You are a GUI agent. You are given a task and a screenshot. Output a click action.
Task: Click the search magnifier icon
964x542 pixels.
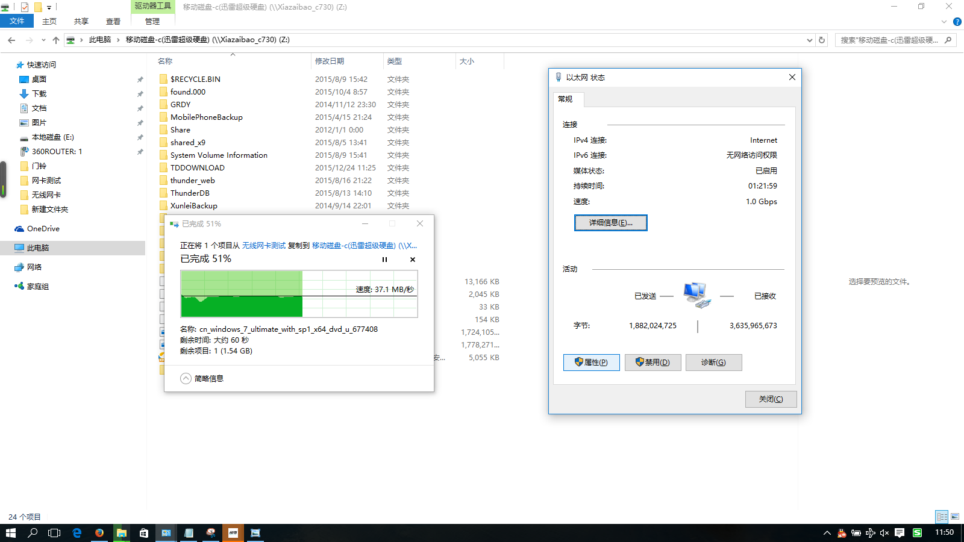[948, 40]
